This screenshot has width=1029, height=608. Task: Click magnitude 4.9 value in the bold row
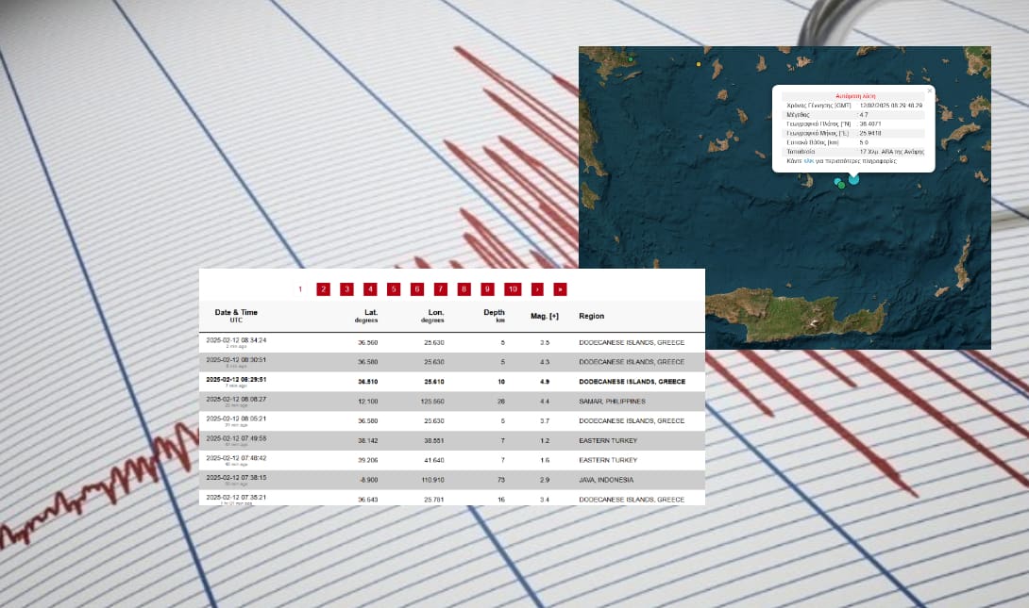tap(545, 382)
